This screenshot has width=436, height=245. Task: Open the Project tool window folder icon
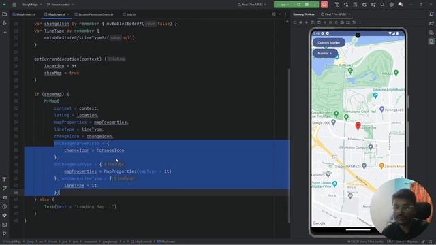[5, 14]
